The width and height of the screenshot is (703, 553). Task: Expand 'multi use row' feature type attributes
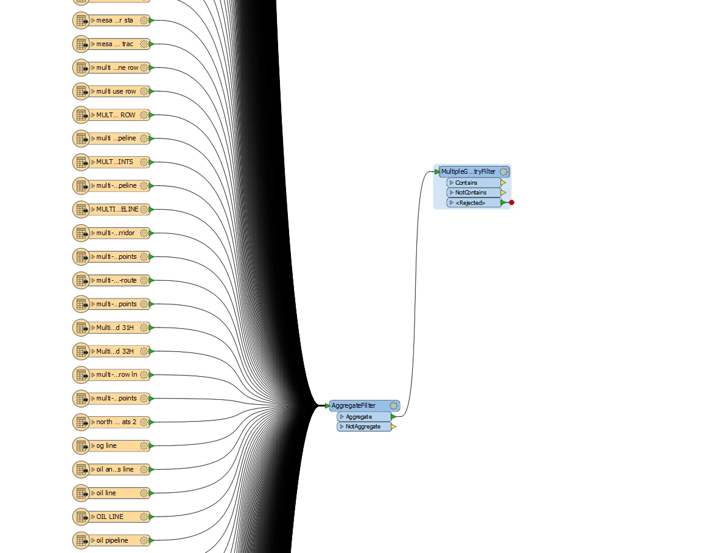pos(93,91)
